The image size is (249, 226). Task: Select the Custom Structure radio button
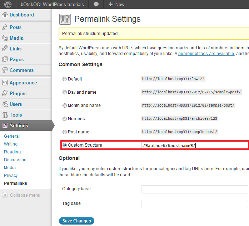coord(64,145)
